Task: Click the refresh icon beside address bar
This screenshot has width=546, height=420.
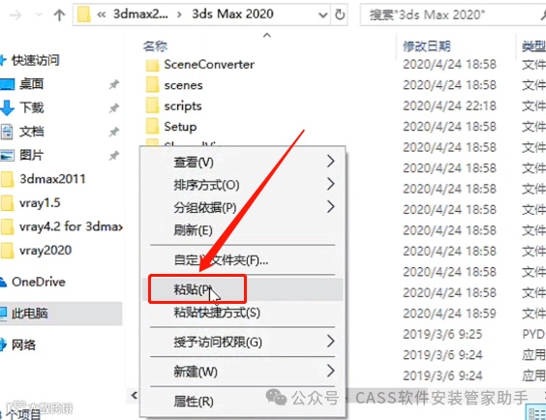Action: click(x=340, y=15)
